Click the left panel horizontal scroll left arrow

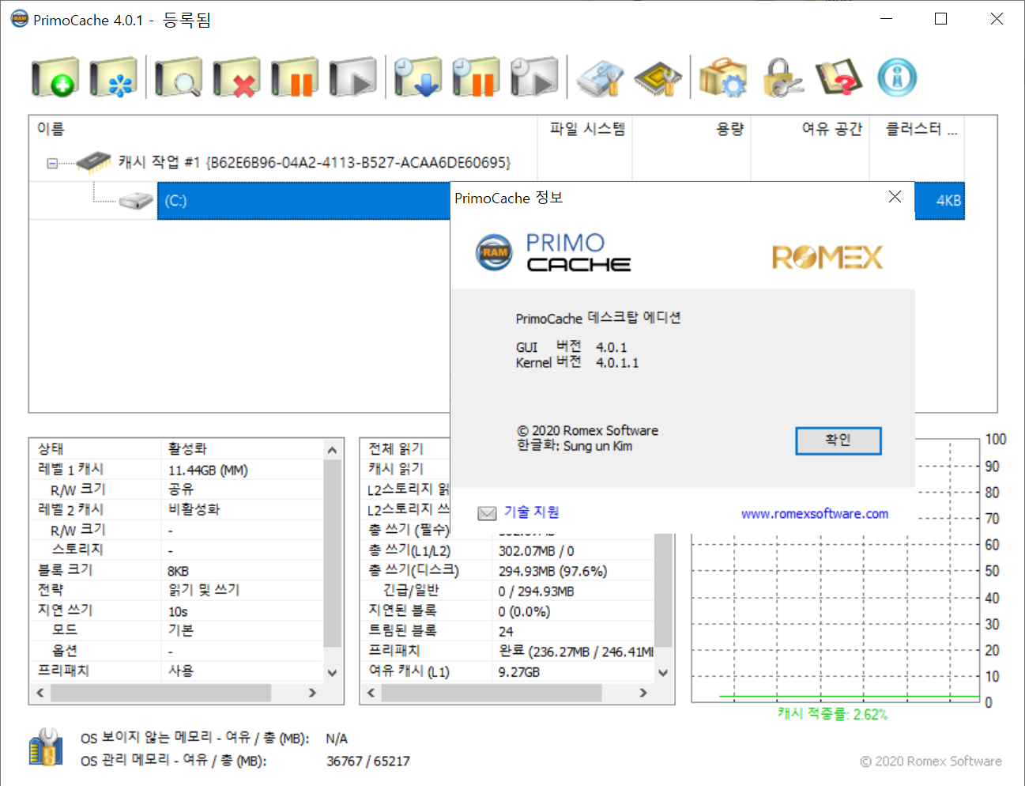[x=41, y=693]
